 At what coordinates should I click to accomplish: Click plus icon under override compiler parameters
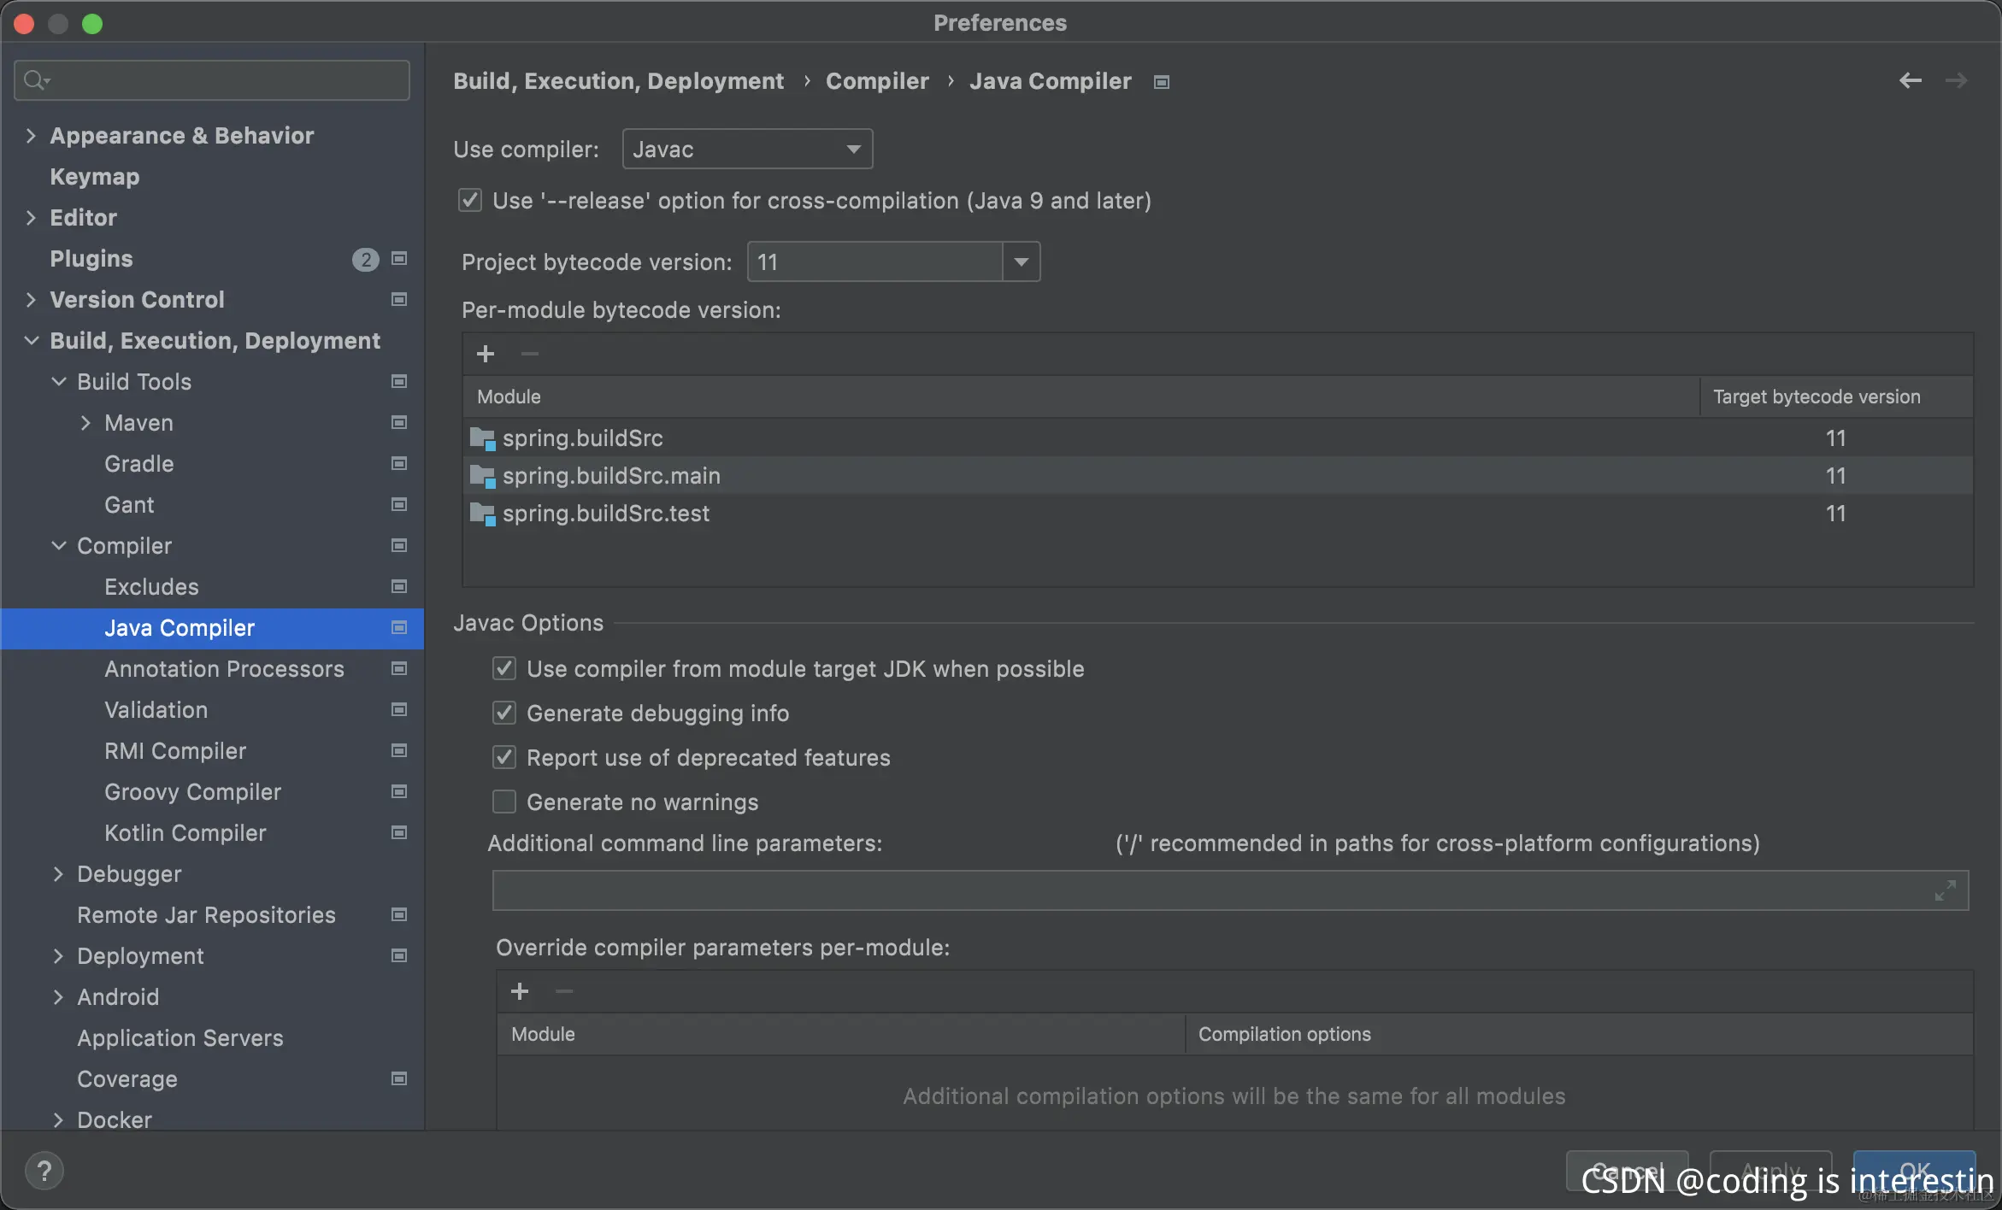pyautogui.click(x=520, y=991)
